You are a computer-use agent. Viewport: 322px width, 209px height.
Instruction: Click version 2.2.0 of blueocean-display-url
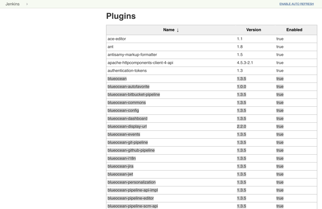point(241,126)
